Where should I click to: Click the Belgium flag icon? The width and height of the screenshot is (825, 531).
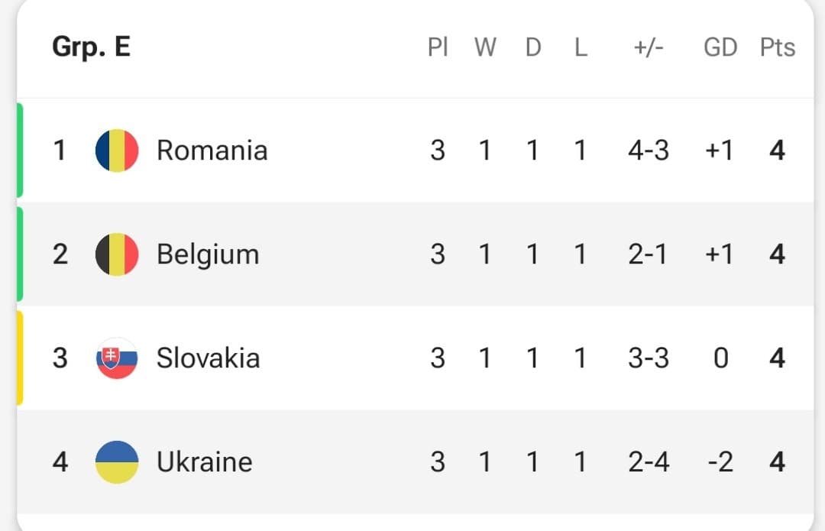click(x=117, y=254)
